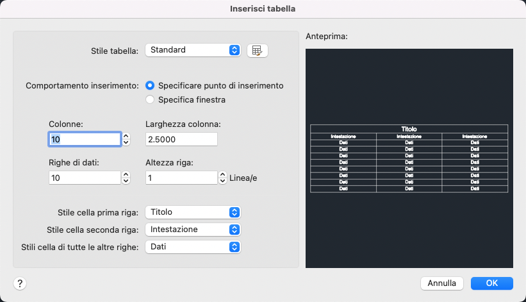526x302 pixels.
Task: Open the Stile tabella dropdown
Action: pos(193,50)
